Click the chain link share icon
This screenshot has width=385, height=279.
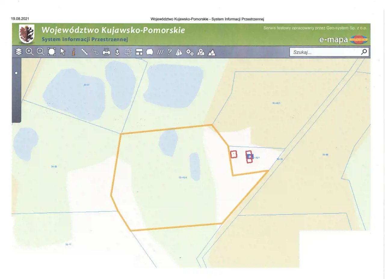[x=96, y=52]
